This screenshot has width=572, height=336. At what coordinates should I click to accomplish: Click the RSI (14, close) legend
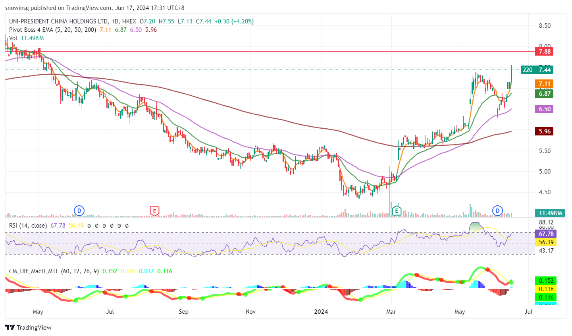[28, 225]
